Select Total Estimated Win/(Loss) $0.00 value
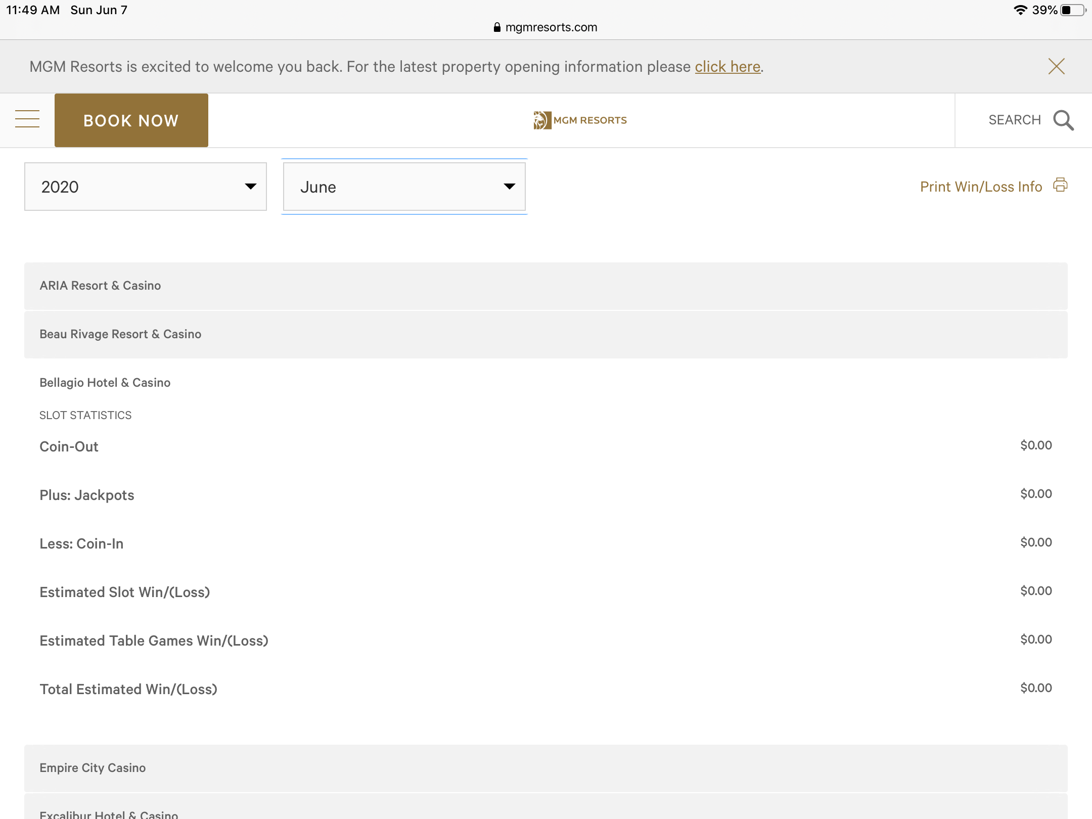This screenshot has height=819, width=1092. click(1036, 688)
